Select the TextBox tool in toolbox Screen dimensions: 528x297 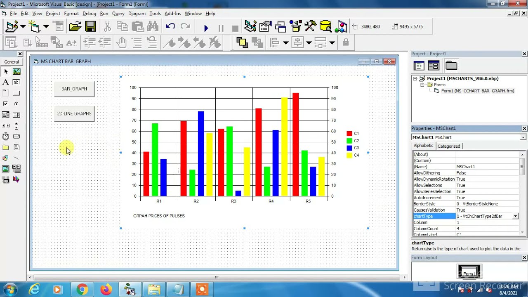click(x=16, y=82)
